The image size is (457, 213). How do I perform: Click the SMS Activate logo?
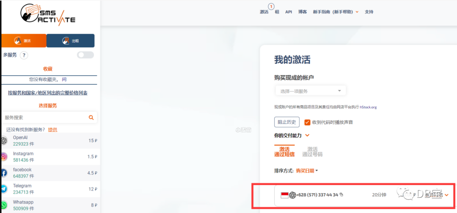(x=48, y=14)
